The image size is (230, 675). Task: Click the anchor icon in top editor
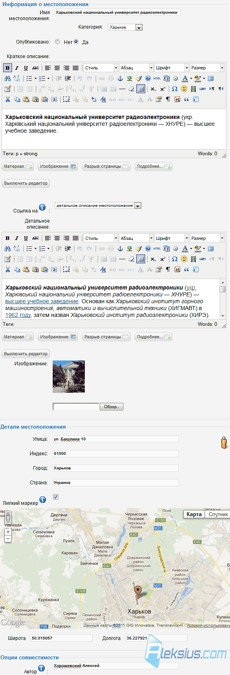[120, 79]
